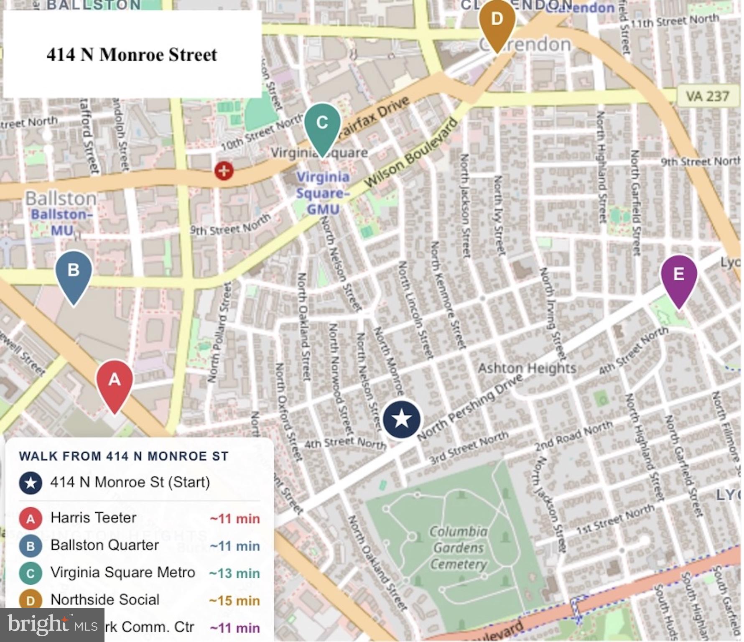Click the red A map pin

(x=115, y=381)
